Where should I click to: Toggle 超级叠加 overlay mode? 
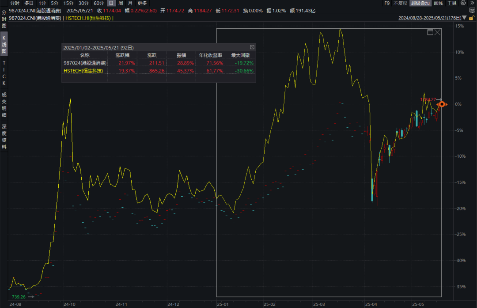tap(420, 3)
